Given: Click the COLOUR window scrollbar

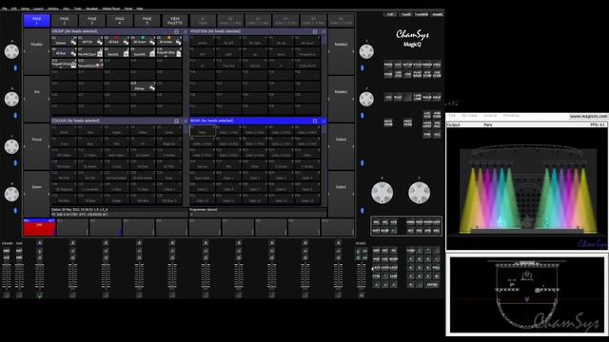Looking at the screenshot, I should (186, 164).
